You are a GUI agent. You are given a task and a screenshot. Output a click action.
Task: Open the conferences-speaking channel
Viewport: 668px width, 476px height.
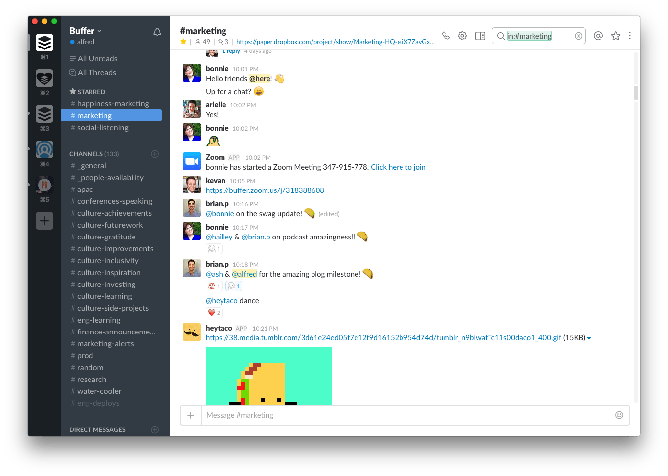click(x=112, y=201)
